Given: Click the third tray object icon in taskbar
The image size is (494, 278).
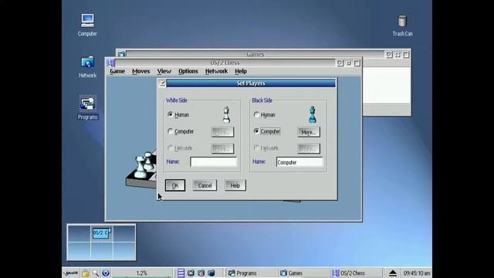Looking at the screenshot, I should (211, 273).
